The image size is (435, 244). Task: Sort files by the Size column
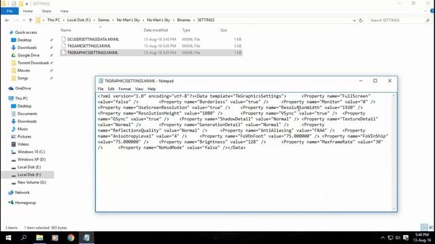pos(224,30)
